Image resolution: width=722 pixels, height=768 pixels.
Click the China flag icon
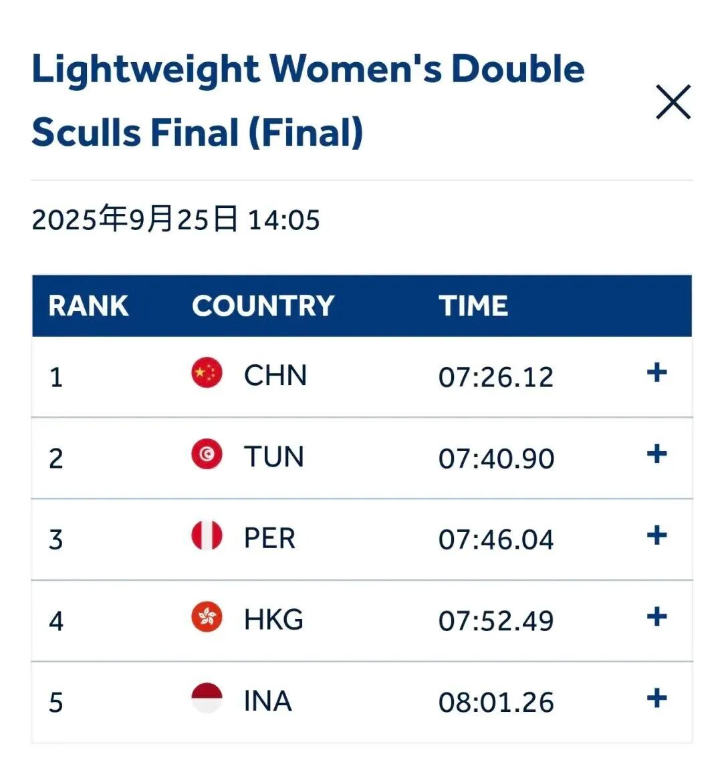207,372
